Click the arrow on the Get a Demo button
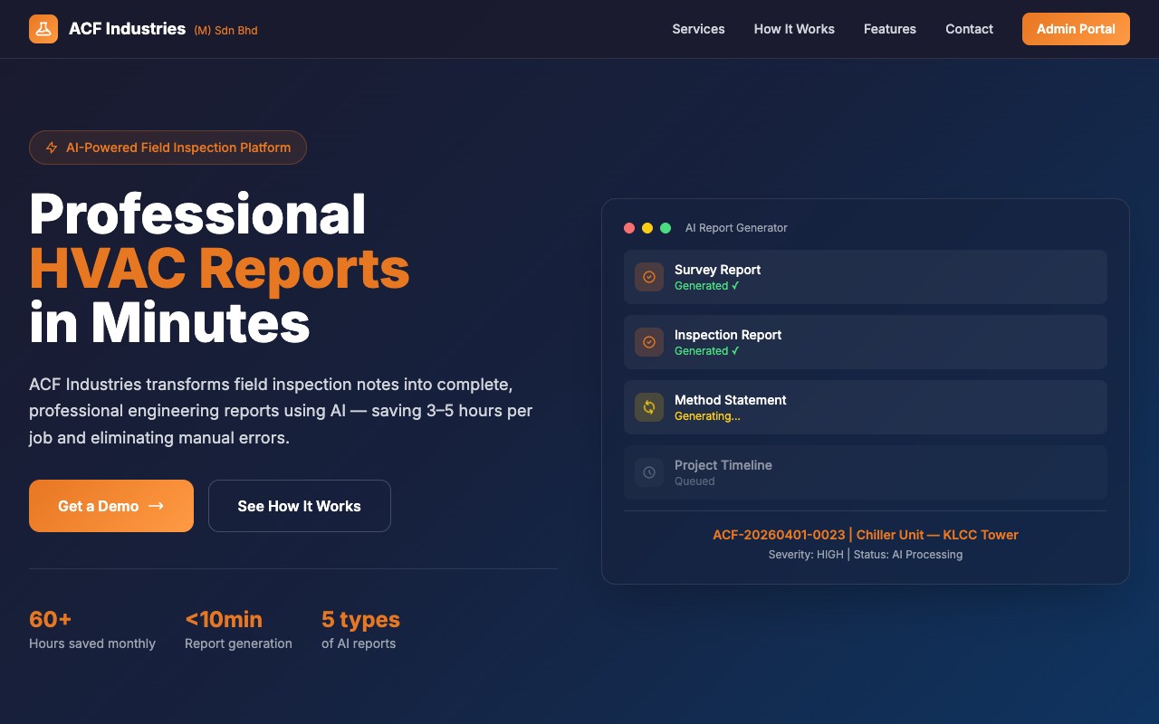This screenshot has width=1159, height=724. click(x=156, y=506)
